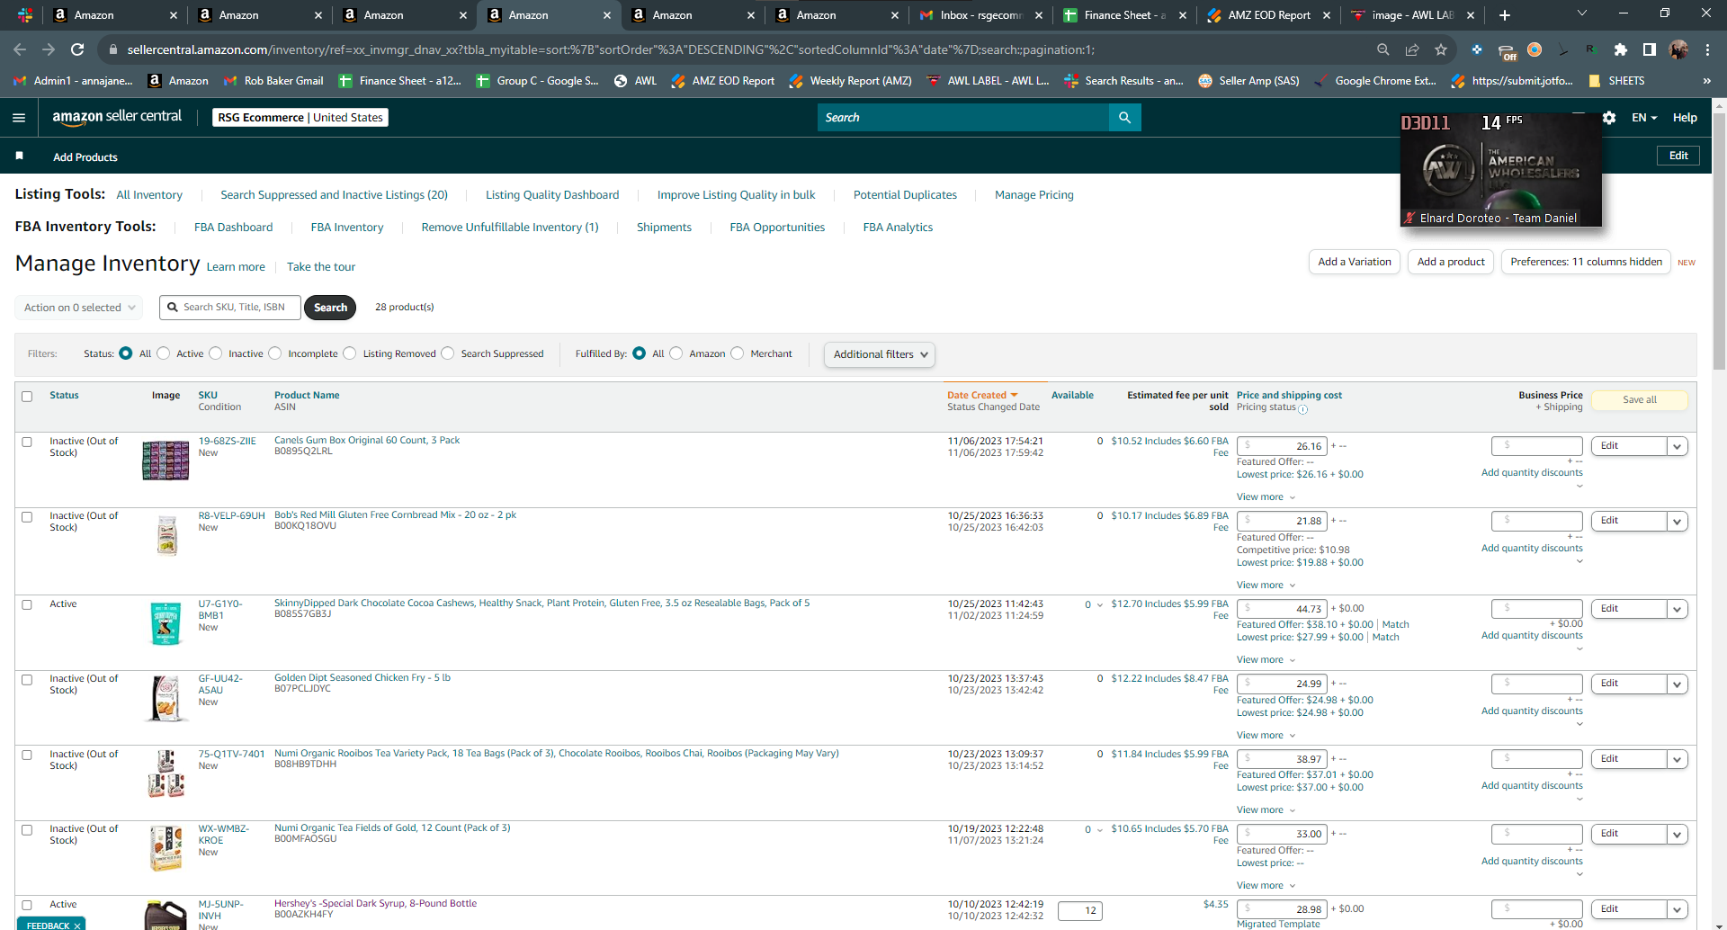Viewport: 1727px width, 930px height.
Task: Check the Bob's Red Mill Cornbread row checkbox
Action: click(27, 517)
